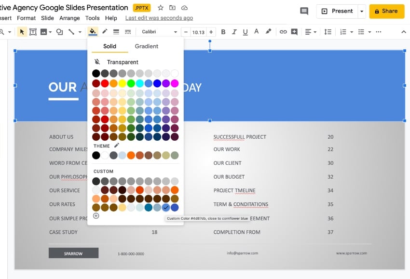Switch to the Gradient tab
The width and height of the screenshot is (410, 279).
[147, 46]
